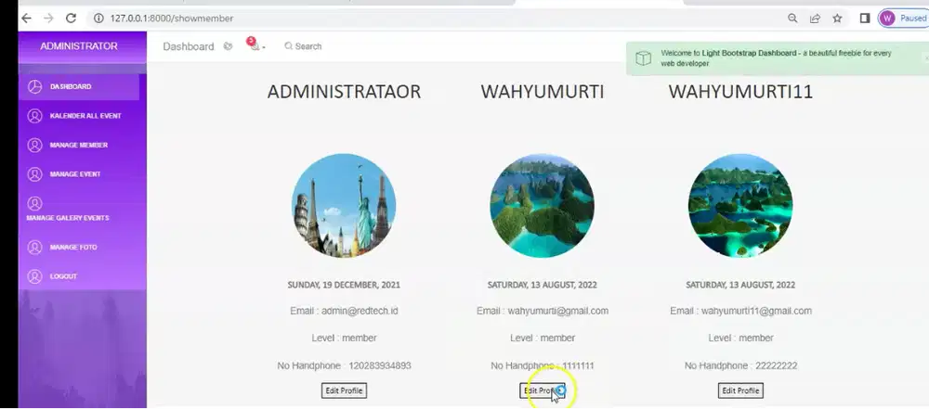The image size is (929, 409).
Task: Click the site info icon in address bar
Action: 99,19
